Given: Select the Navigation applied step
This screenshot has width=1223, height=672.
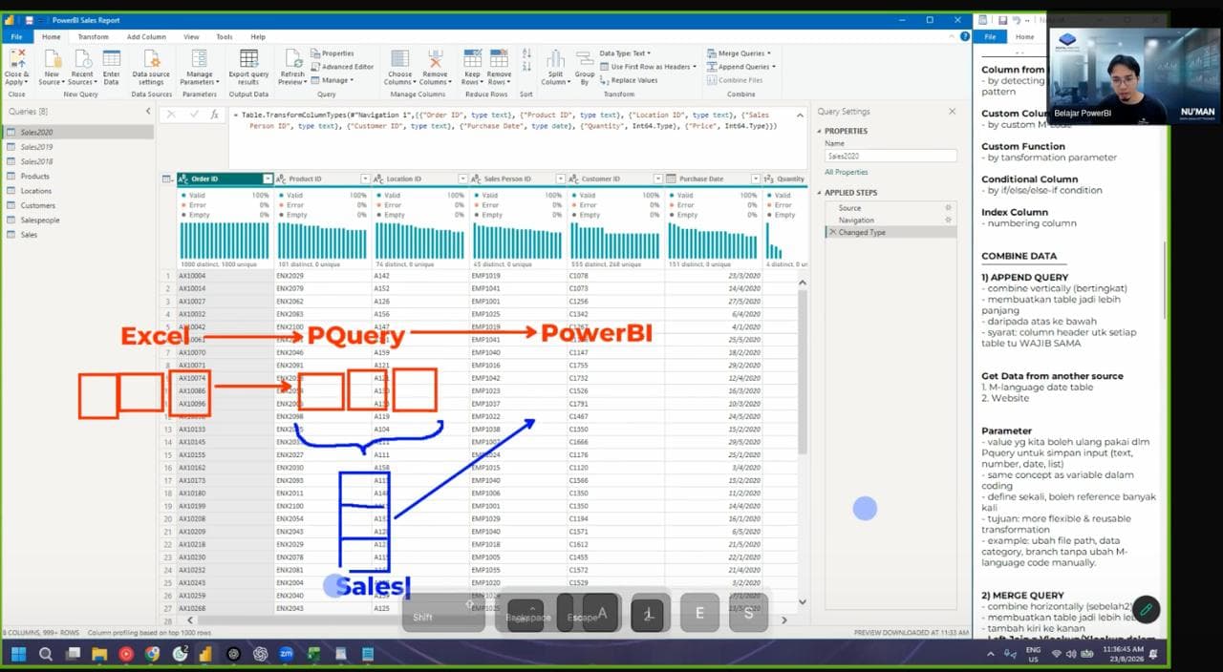Looking at the screenshot, I should [889, 220].
